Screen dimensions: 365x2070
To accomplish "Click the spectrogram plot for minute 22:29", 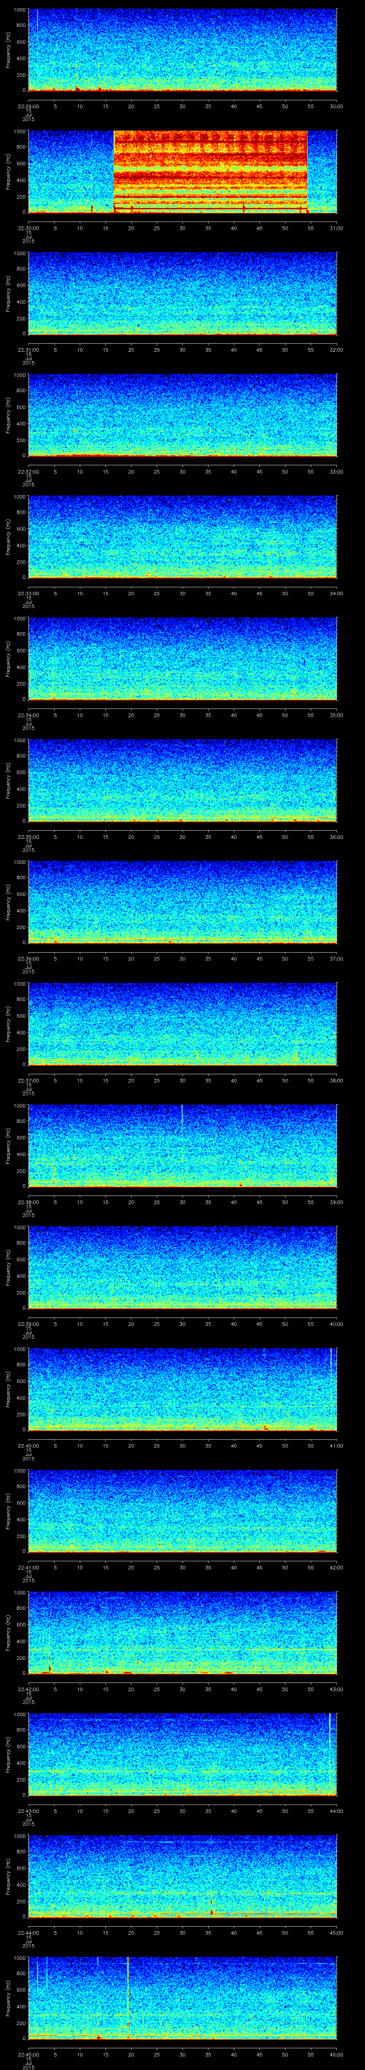I will pyautogui.click(x=183, y=50).
